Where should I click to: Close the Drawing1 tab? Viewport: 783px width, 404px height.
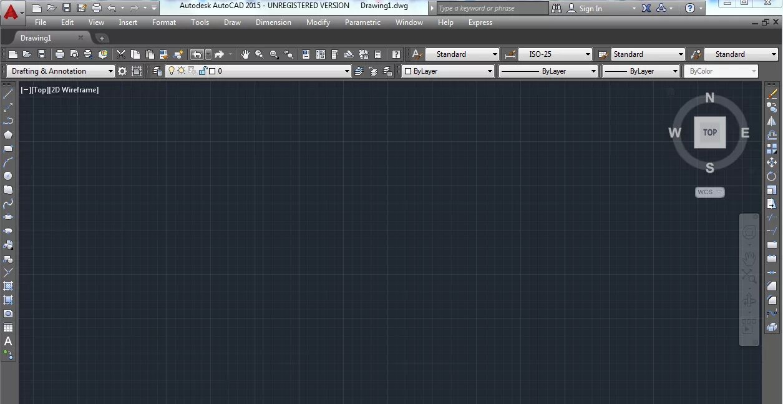pos(80,38)
